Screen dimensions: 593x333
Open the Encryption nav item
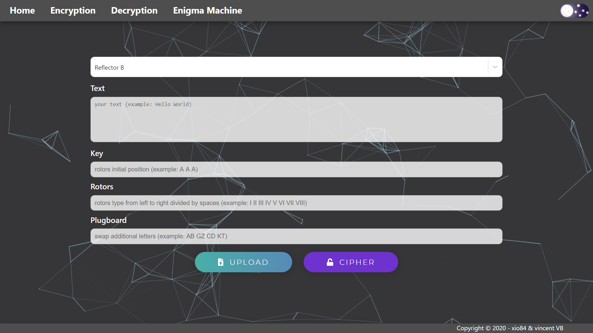coord(73,10)
